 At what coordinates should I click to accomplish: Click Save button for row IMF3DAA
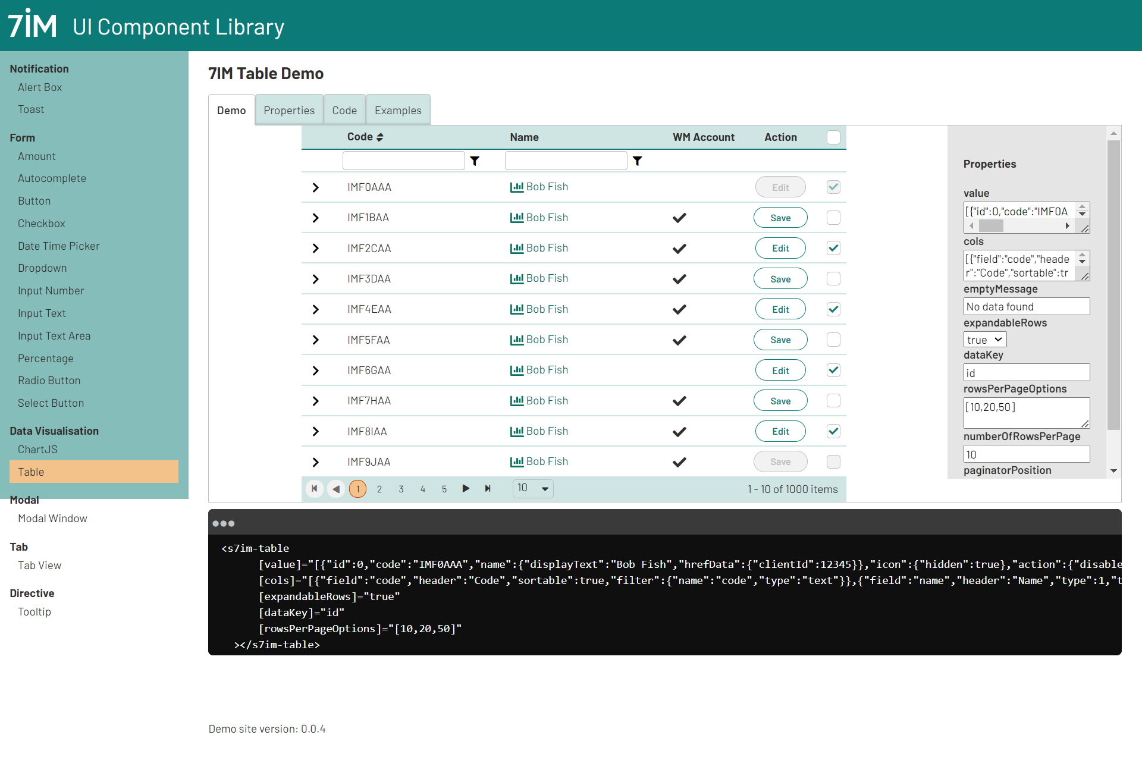(x=780, y=279)
